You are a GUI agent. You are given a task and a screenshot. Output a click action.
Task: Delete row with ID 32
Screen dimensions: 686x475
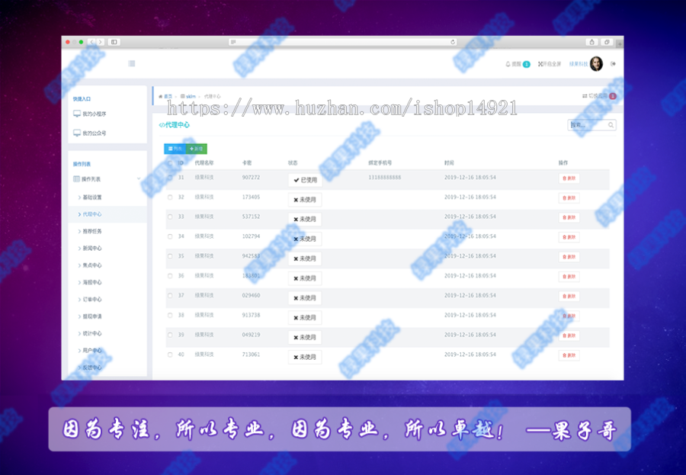tap(569, 198)
